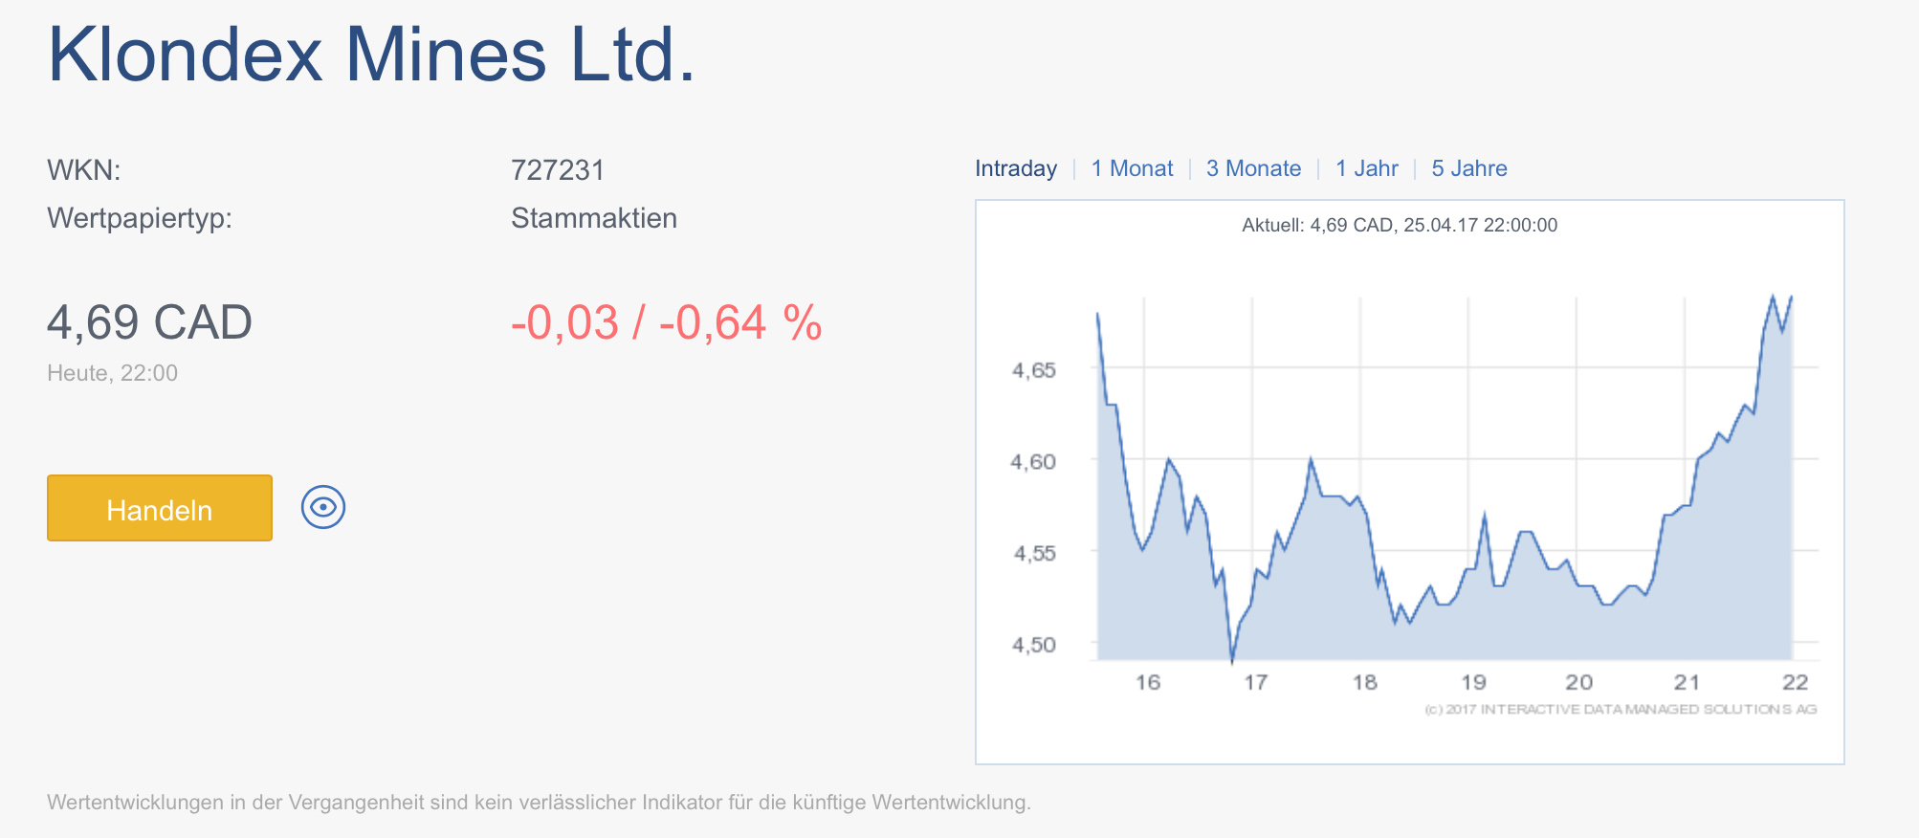Click the 4,69 CAD price
This screenshot has height=838, width=1919.
point(149,322)
